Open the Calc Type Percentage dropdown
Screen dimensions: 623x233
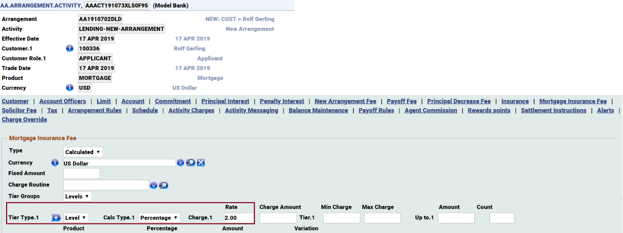[159, 218]
